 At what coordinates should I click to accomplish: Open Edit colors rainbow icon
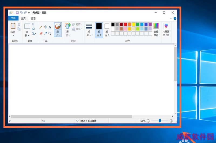pos(156,26)
